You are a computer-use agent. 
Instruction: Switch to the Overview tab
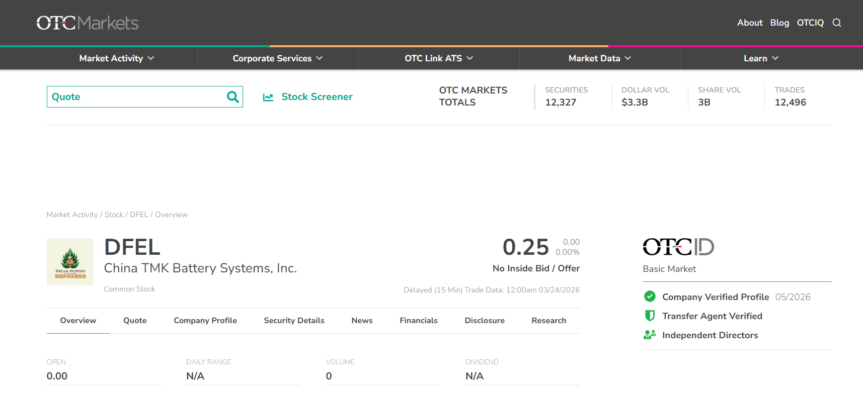pyautogui.click(x=78, y=321)
